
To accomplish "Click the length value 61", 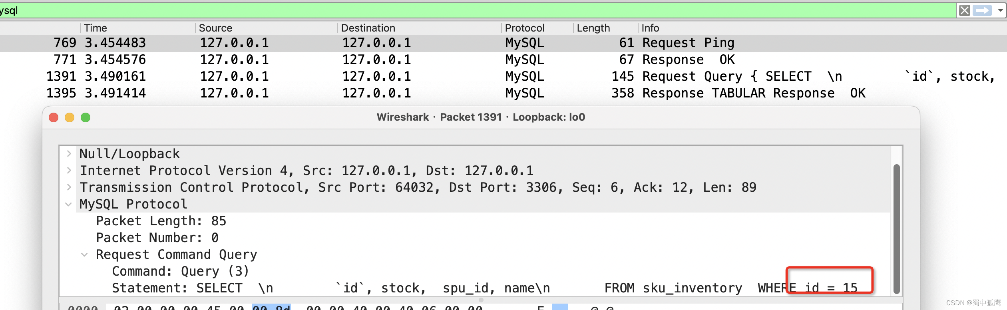I will pos(627,43).
